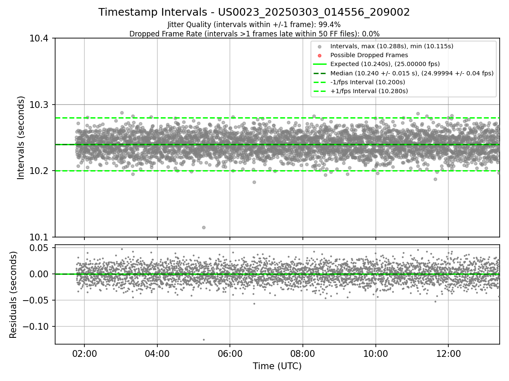509x381 pixels.
Task: Click the dark green dashed line sample beside 'Median'
Action: (320, 73)
